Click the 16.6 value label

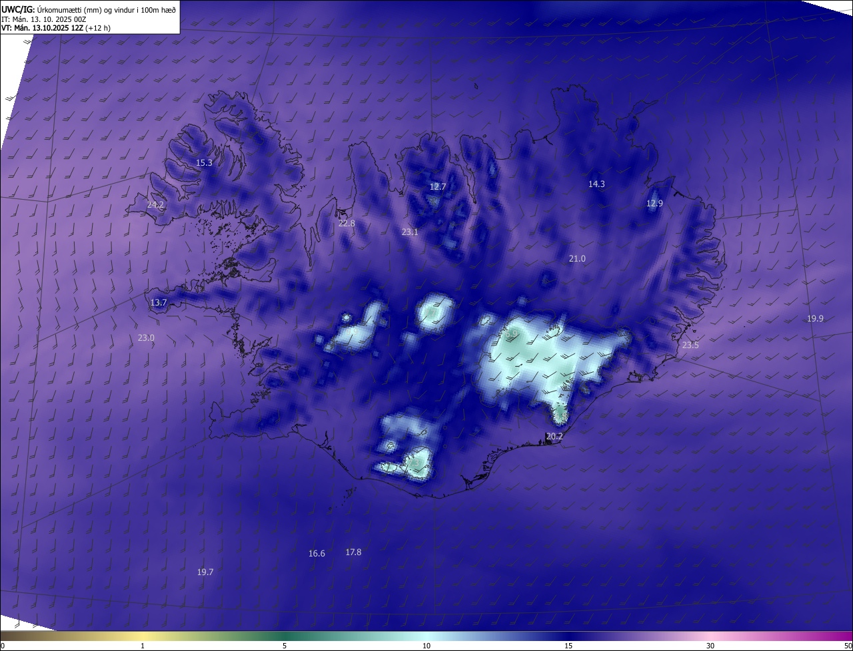[x=317, y=553]
